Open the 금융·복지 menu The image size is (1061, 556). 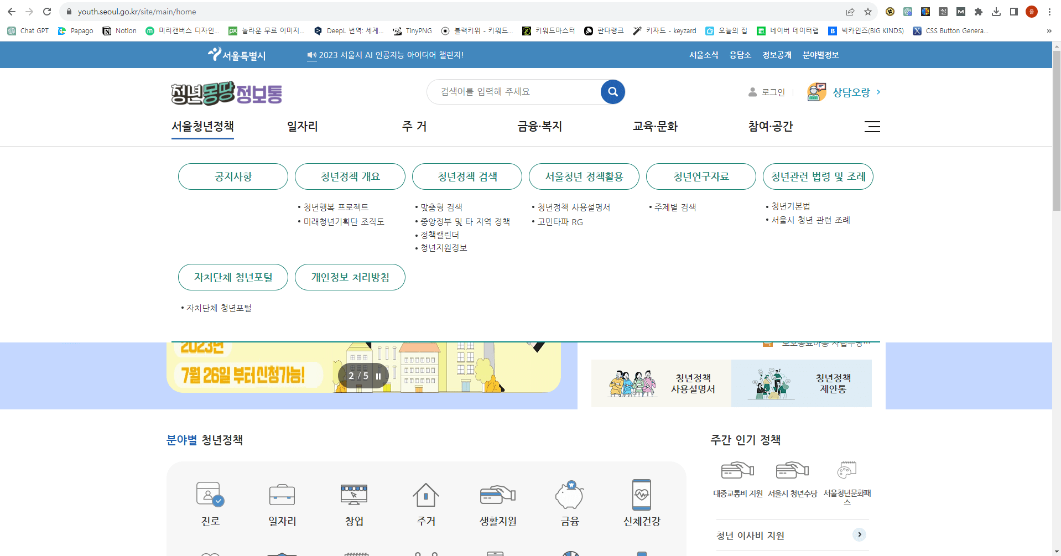point(539,127)
